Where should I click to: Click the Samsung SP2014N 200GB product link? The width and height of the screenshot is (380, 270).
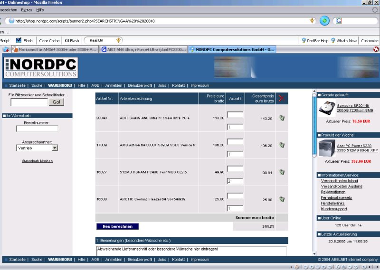[355, 108]
